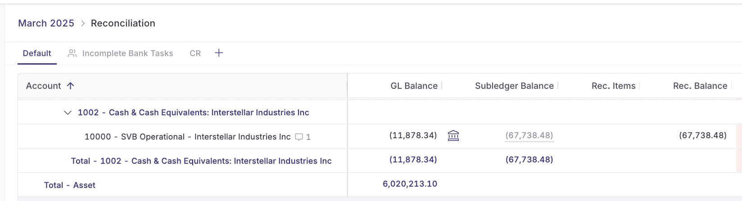
Task: Click the Account column sort arrow
Action: point(70,86)
